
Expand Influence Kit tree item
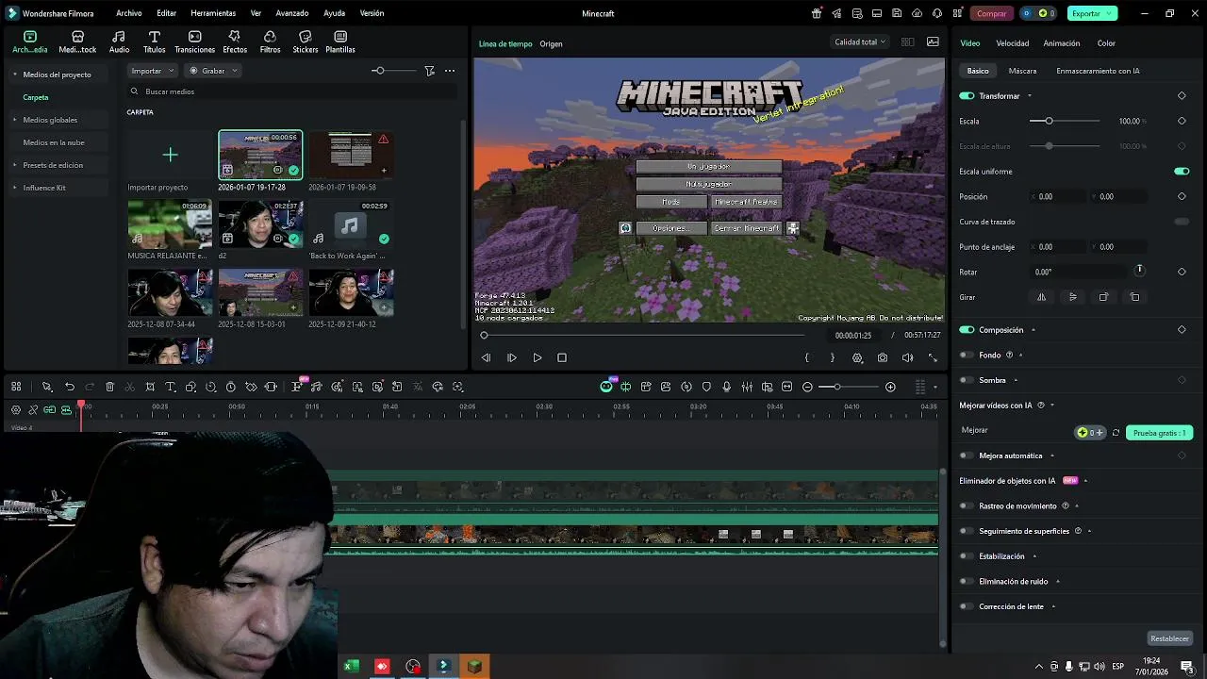[x=14, y=188]
